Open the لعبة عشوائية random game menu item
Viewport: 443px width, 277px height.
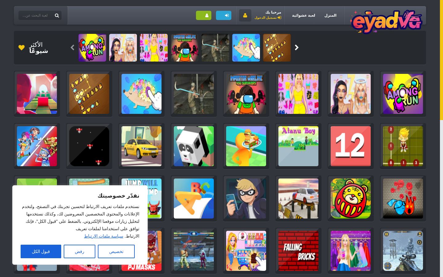(303, 15)
